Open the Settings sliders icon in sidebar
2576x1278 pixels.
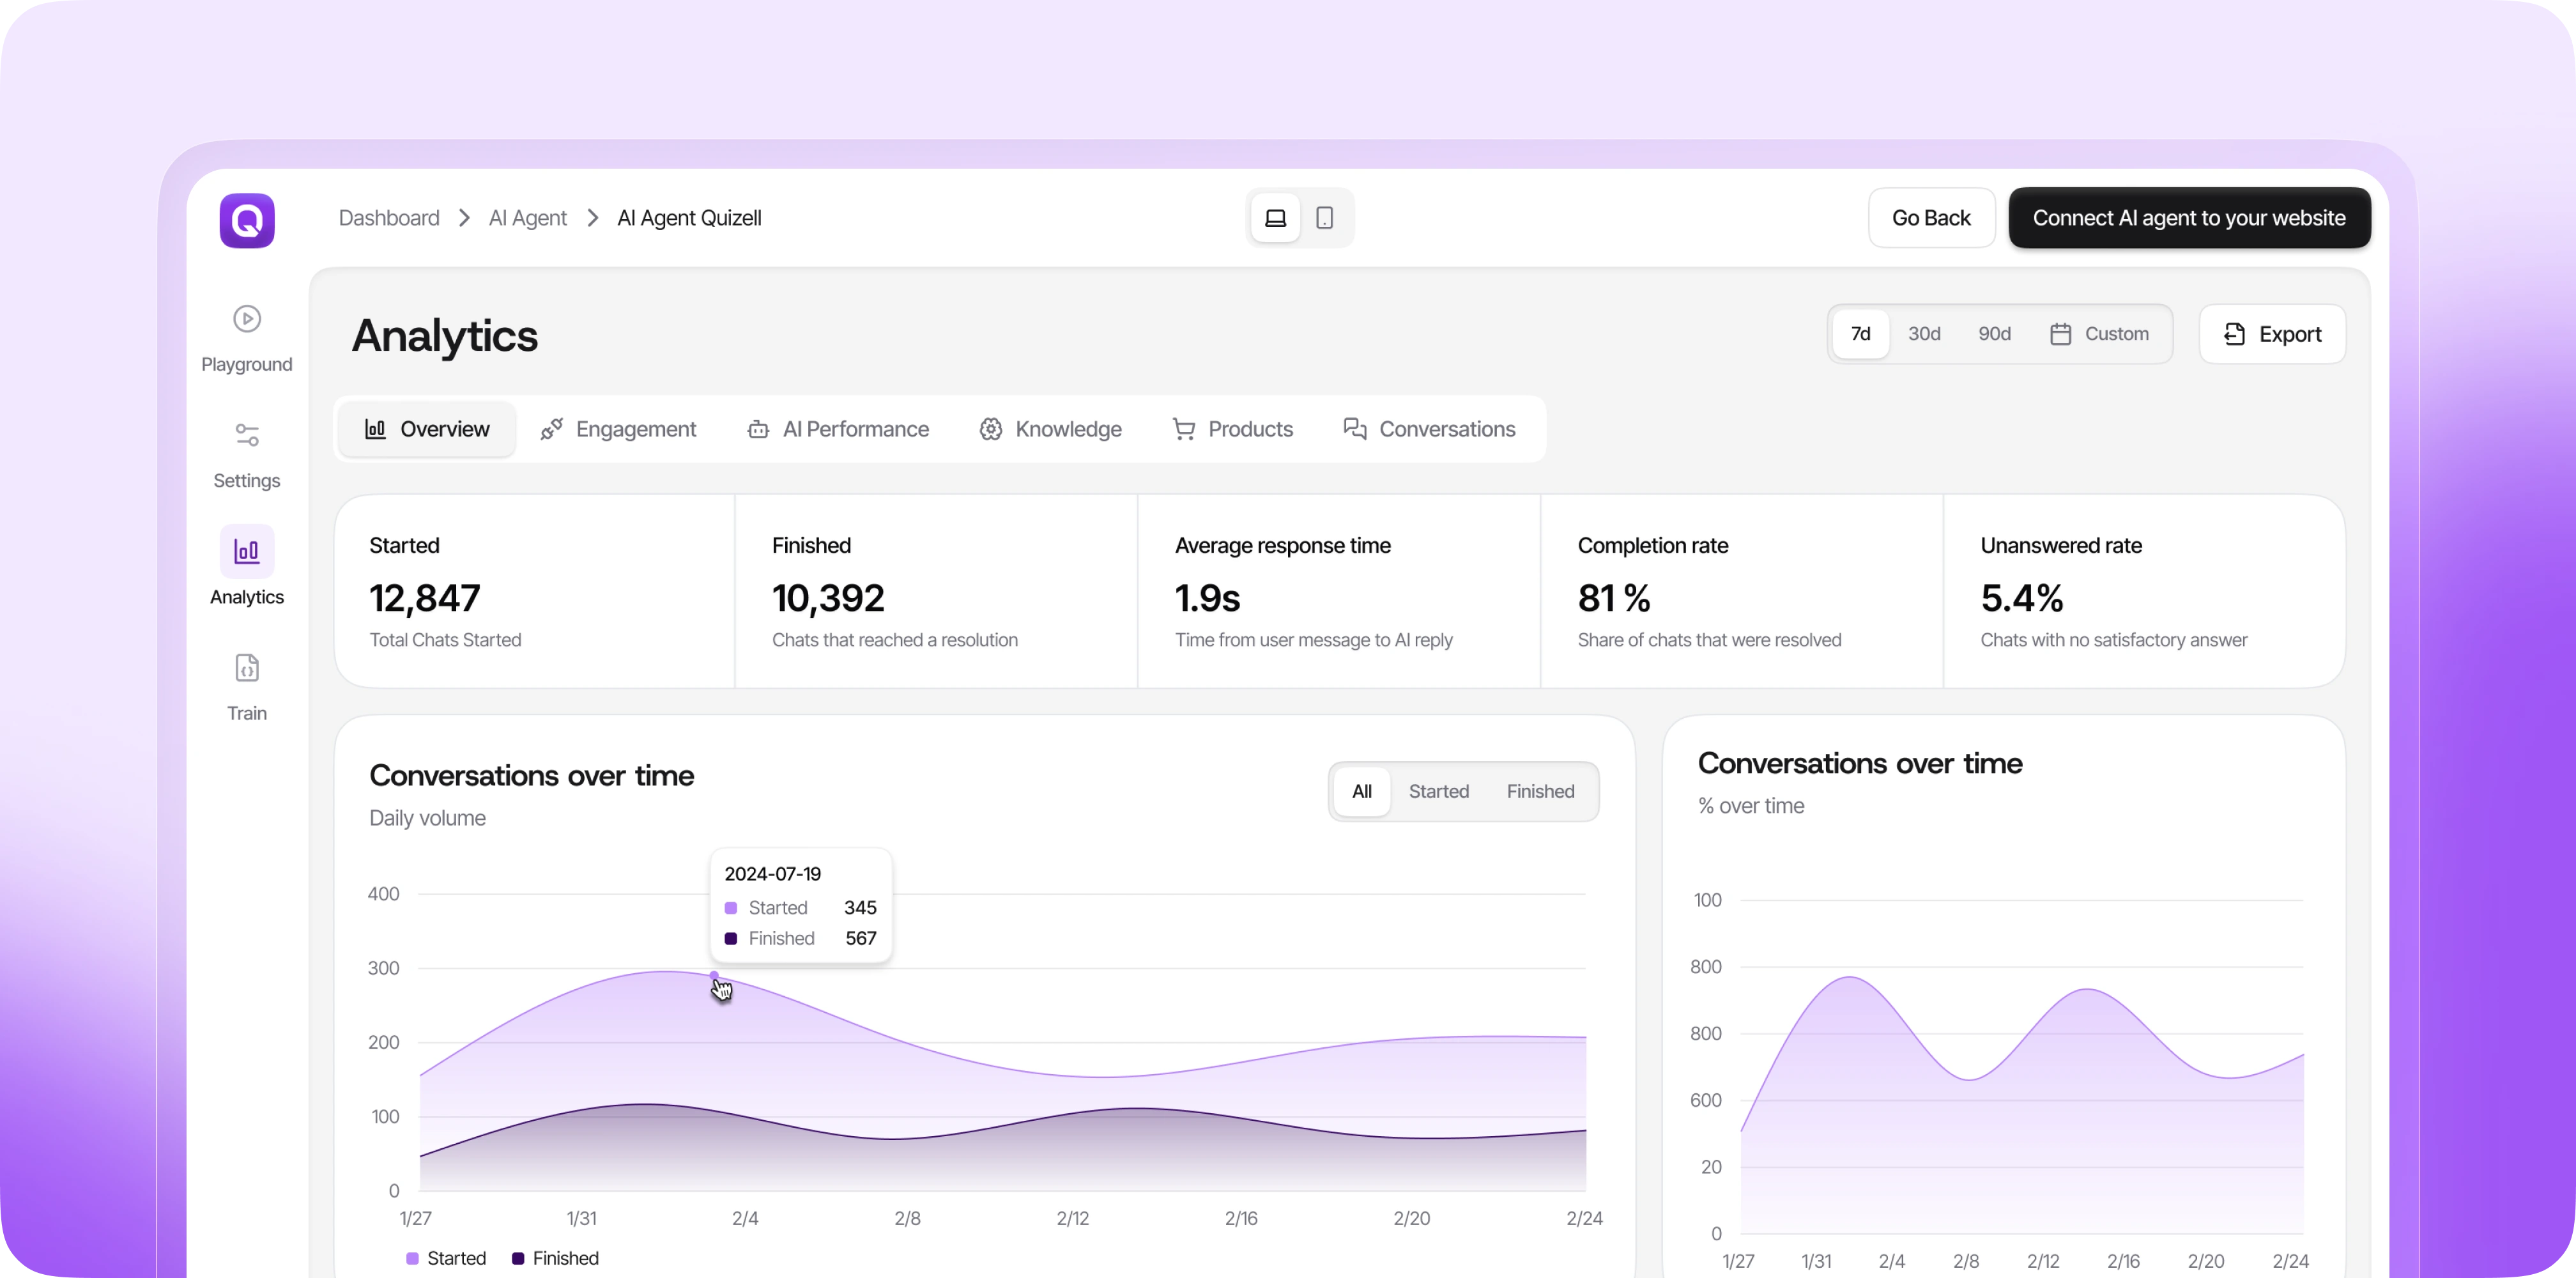(247, 435)
